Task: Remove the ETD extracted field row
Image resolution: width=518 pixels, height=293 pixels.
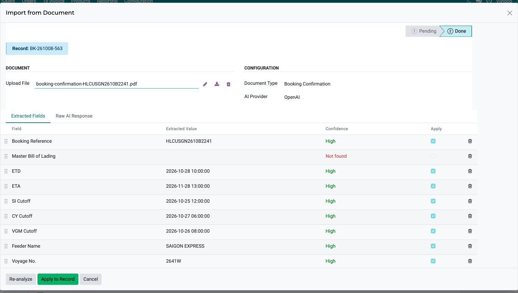Action: click(x=470, y=171)
